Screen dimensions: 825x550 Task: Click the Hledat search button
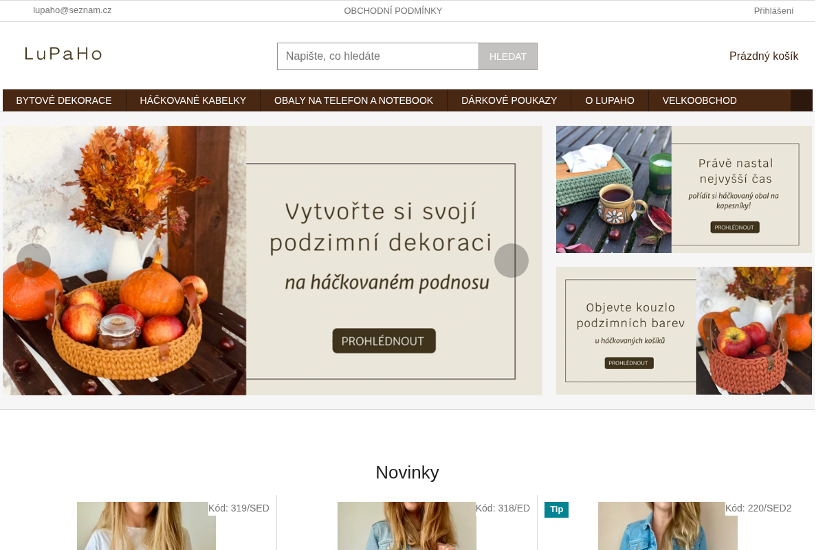tap(508, 56)
